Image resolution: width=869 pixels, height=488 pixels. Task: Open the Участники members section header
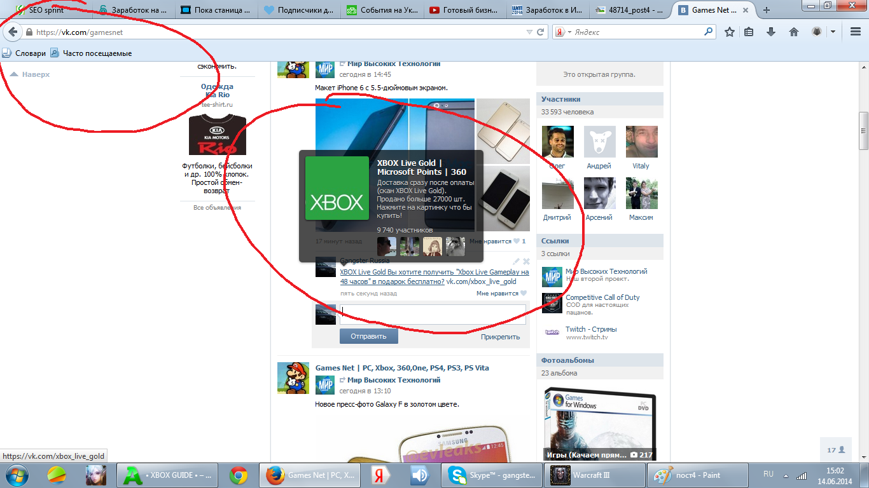click(x=600, y=99)
